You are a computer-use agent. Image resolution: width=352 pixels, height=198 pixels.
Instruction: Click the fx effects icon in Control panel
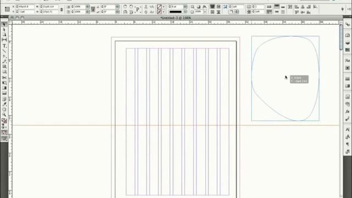[x=205, y=7]
